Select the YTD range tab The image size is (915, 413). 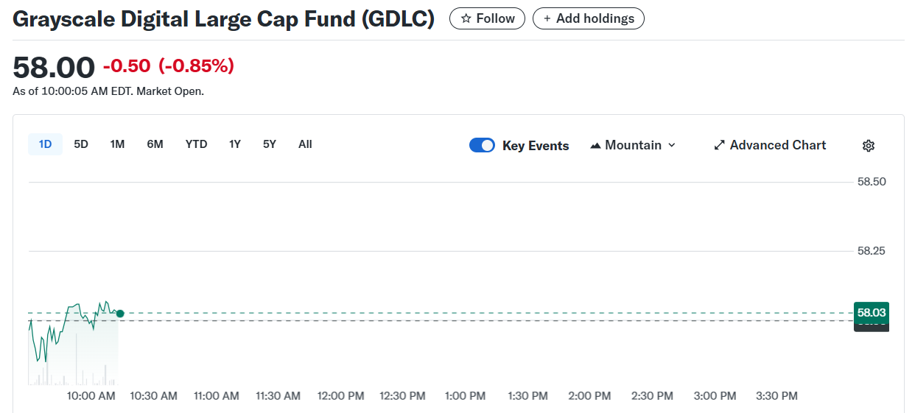click(x=196, y=144)
